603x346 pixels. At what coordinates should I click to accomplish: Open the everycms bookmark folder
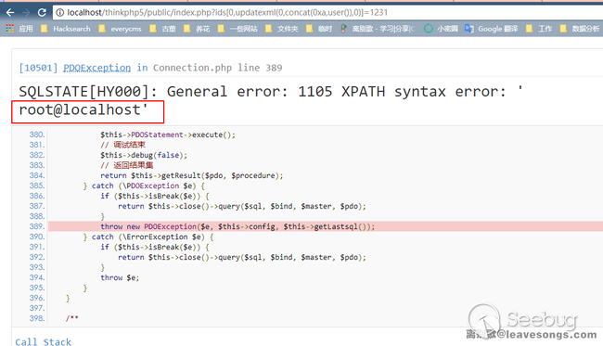[120, 29]
